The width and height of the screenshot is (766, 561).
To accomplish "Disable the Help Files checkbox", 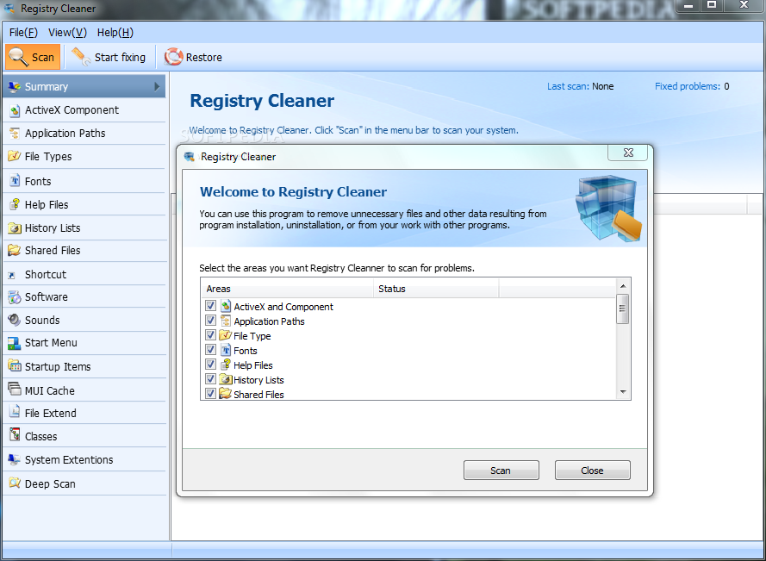I will click(x=210, y=365).
